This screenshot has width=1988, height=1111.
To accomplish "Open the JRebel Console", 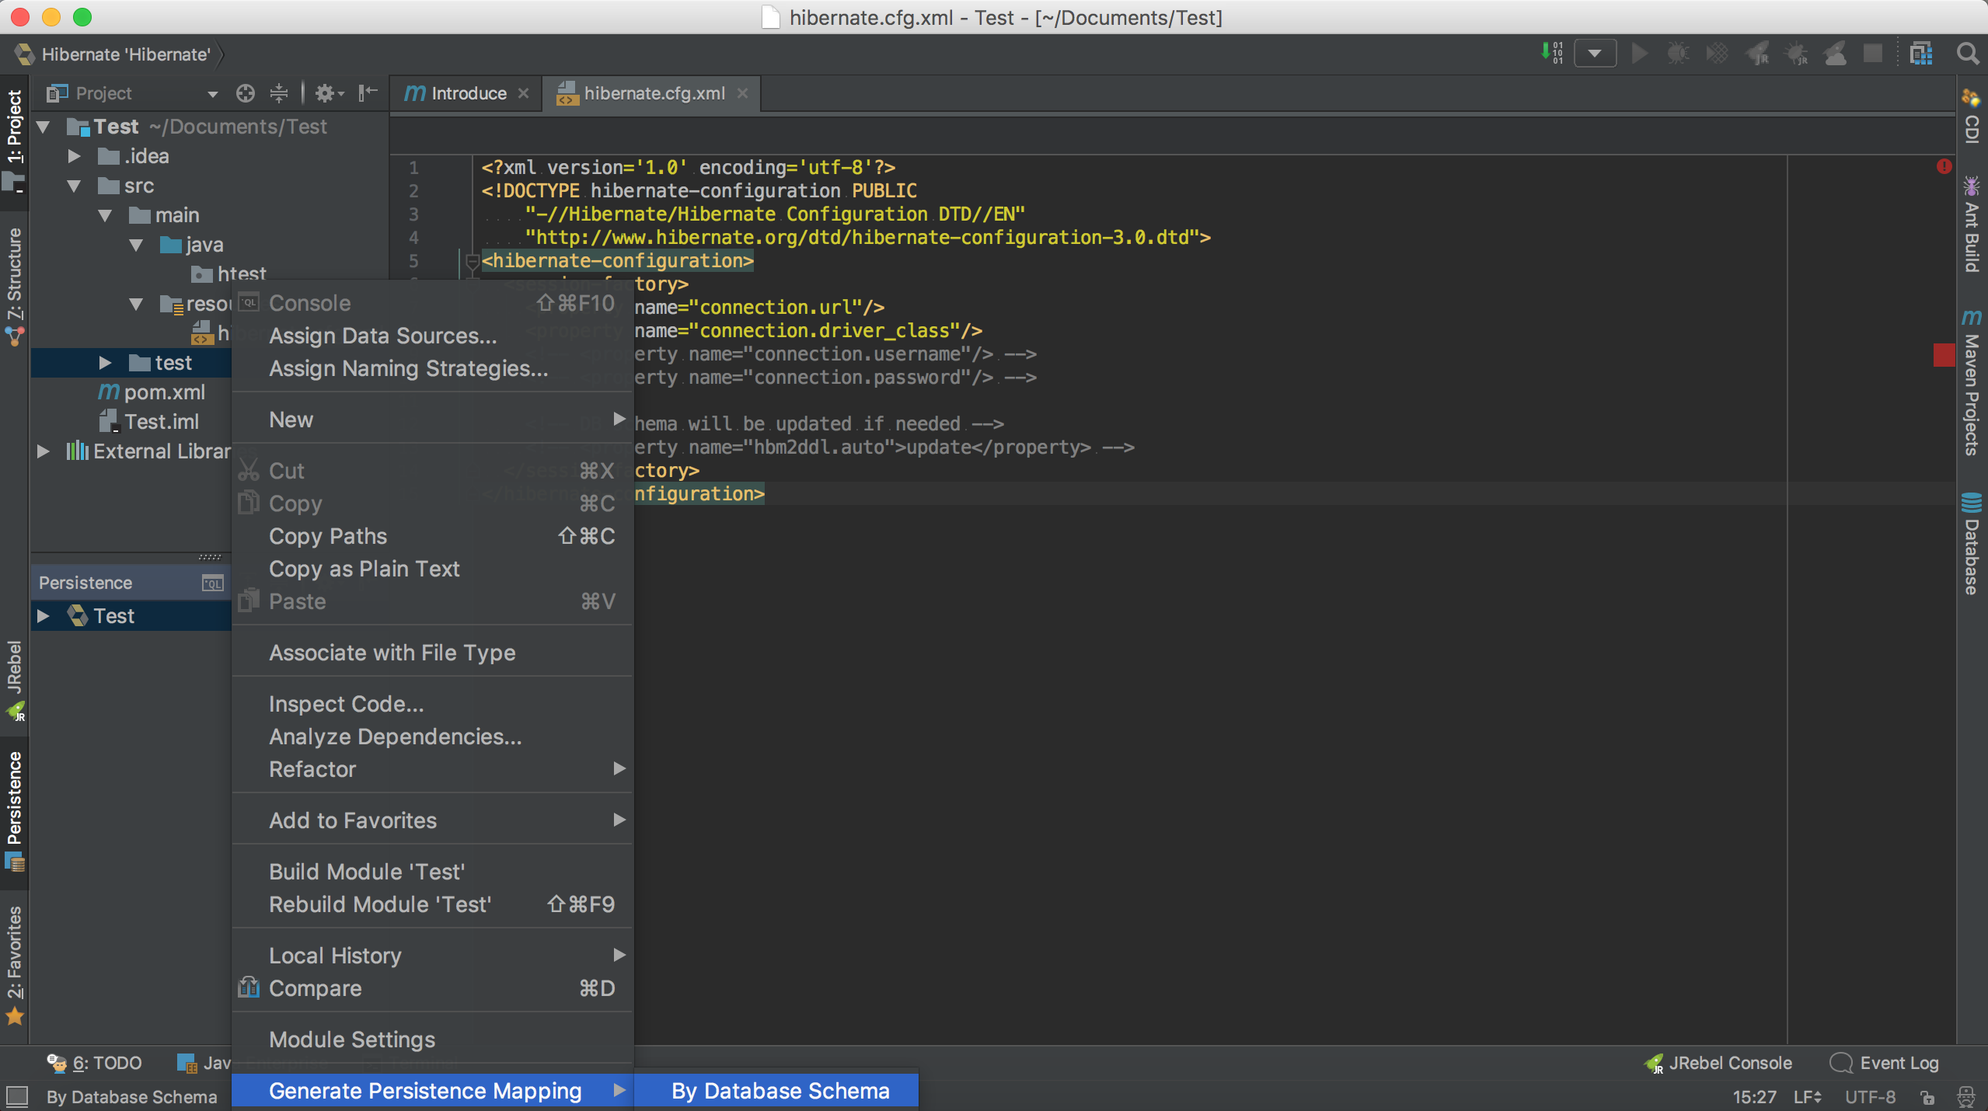I will click(1718, 1063).
